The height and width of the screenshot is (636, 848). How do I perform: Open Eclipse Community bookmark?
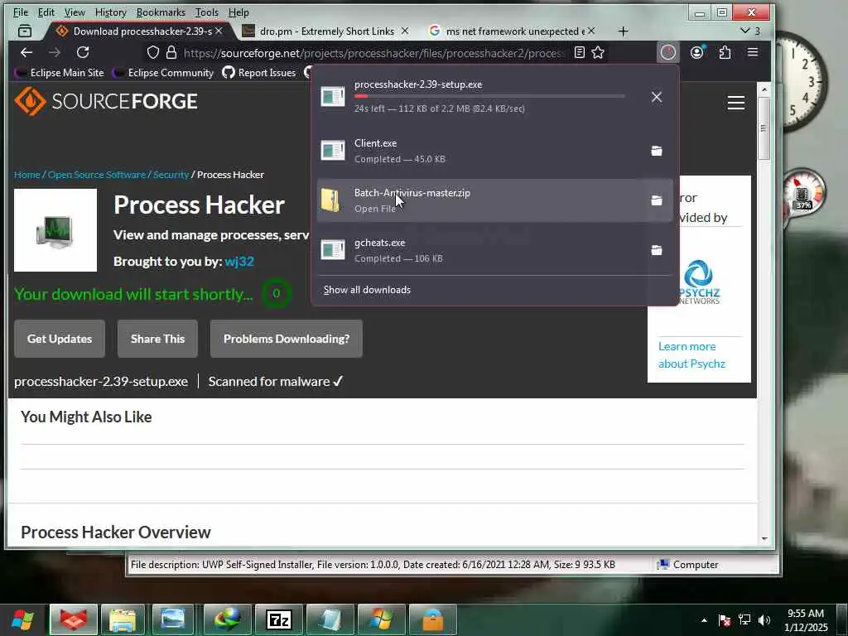click(x=163, y=73)
